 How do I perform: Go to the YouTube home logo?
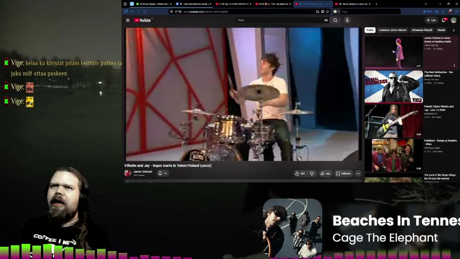coord(143,20)
